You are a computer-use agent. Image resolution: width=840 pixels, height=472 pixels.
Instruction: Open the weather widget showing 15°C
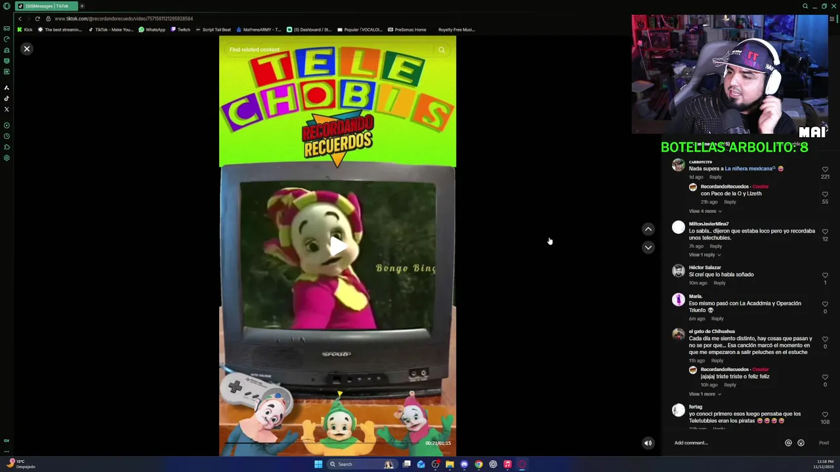click(20, 464)
